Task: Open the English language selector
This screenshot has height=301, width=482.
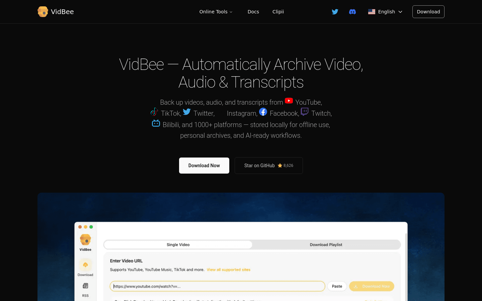Action: [385, 11]
